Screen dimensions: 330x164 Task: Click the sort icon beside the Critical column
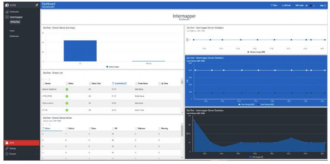click(x=67, y=128)
